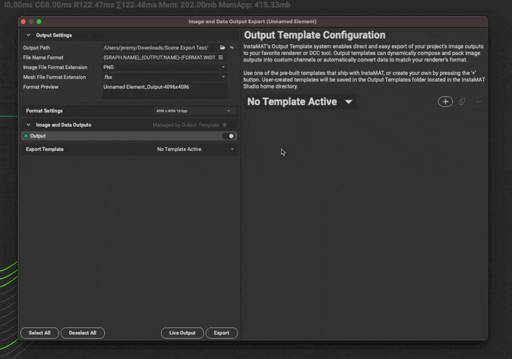Image resolution: width=512 pixels, height=359 pixels.
Task: Toggle Managed by Output Template indicator
Action: pyautogui.click(x=225, y=125)
